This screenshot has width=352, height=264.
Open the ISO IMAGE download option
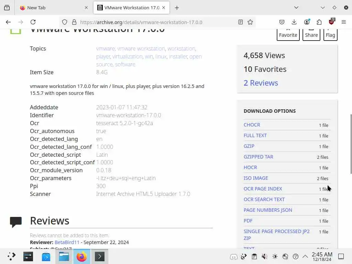pos(256,178)
